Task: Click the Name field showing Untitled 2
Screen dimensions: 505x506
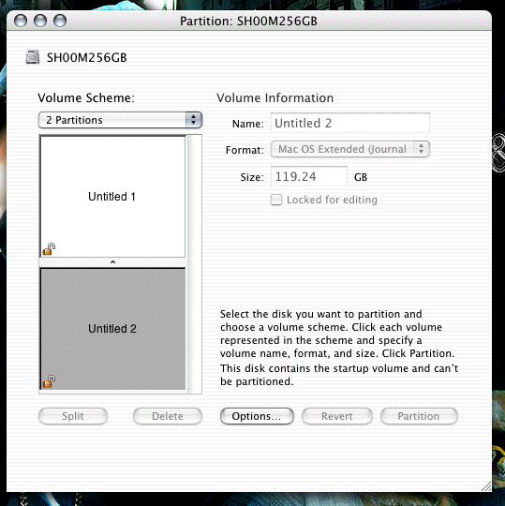Action: point(350,123)
